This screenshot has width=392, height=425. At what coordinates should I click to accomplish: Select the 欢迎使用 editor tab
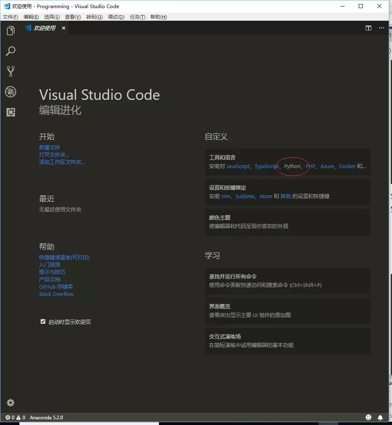[44, 28]
